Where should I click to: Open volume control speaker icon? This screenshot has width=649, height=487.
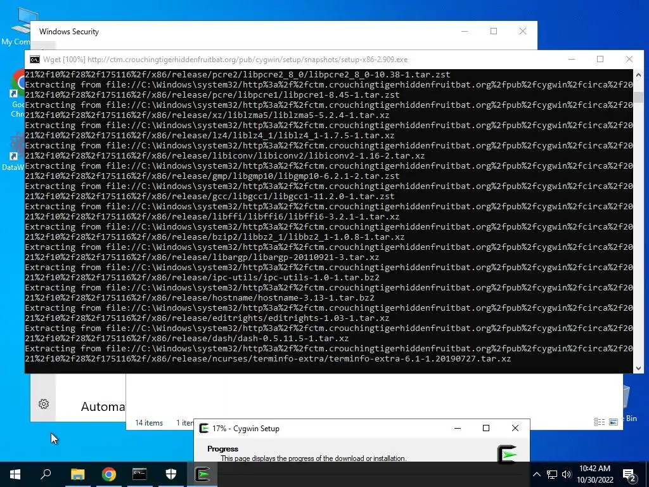click(567, 474)
